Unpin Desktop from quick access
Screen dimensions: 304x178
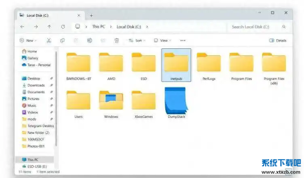coord(51,78)
